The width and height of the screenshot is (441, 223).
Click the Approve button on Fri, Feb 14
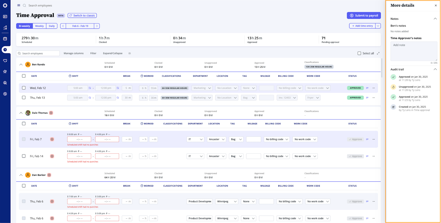(355, 156)
